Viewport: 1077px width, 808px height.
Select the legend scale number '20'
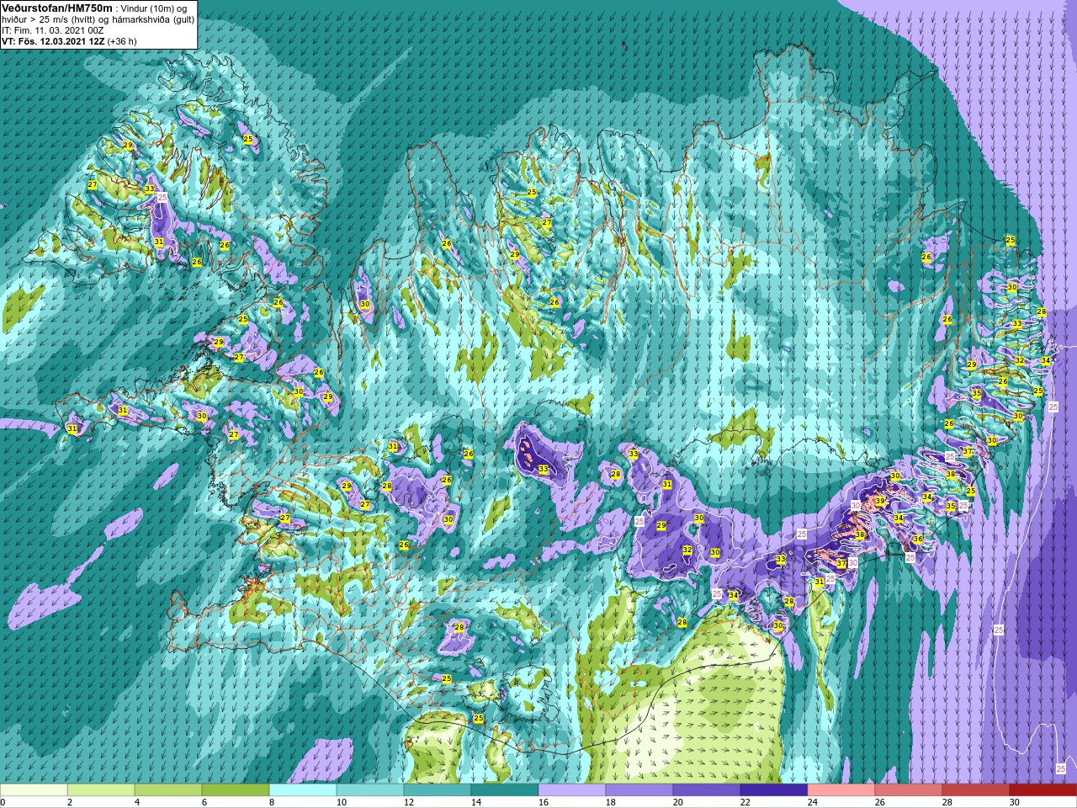point(678,802)
